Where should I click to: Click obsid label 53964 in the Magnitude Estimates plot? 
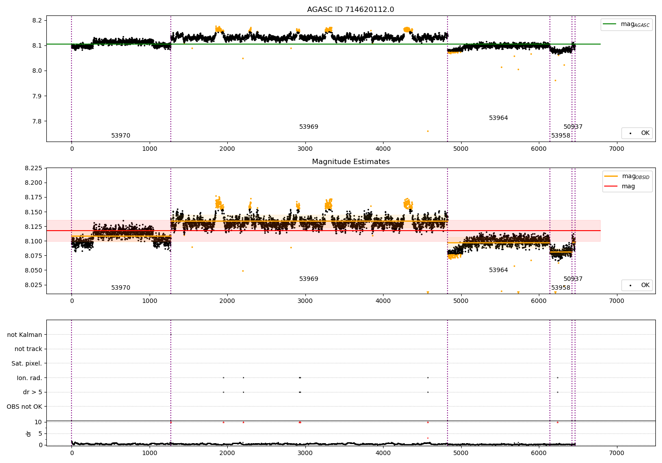tap(498, 270)
